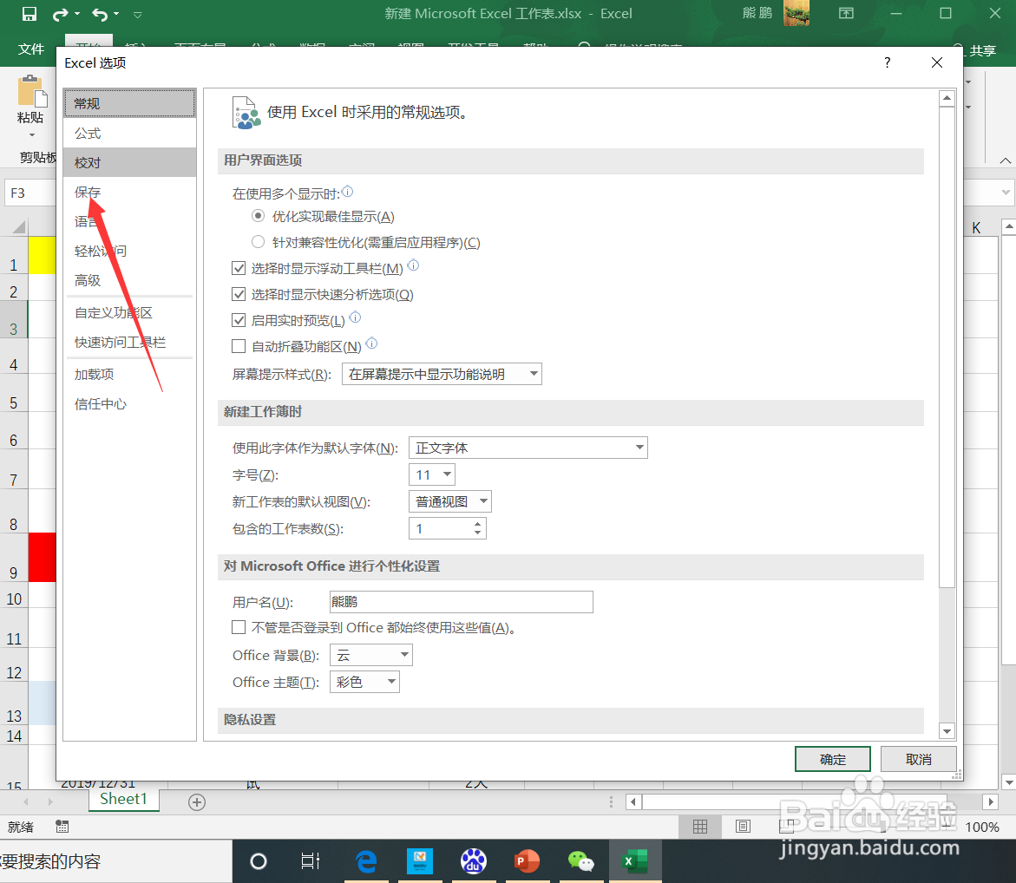Click the Paste clipboard icon
Image resolution: width=1016 pixels, height=883 pixels.
pos(32,91)
